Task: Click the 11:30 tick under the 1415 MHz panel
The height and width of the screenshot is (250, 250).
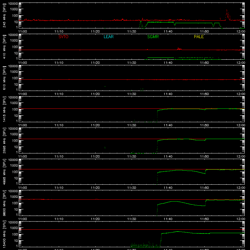Action: pos(132,125)
